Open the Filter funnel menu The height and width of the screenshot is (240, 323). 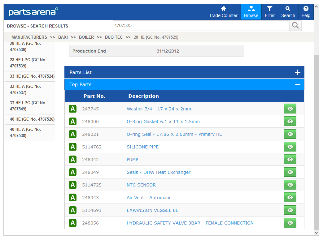[x=270, y=12]
